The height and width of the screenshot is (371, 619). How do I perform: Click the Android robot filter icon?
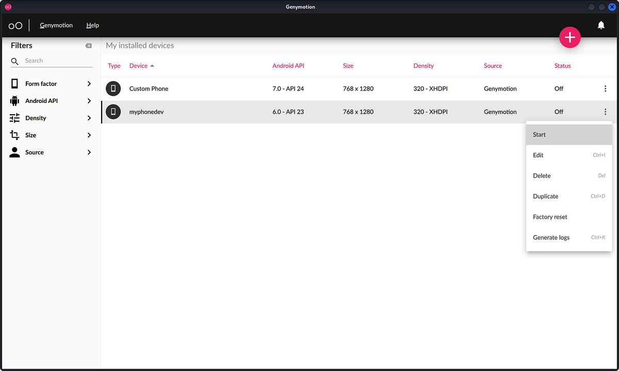tap(15, 101)
